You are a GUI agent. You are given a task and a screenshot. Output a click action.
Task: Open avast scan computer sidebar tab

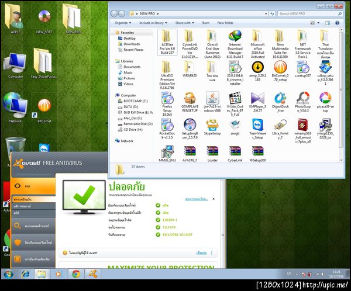point(33,226)
